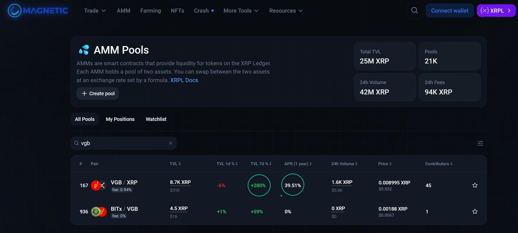Expand the Resources menu
The height and width of the screenshot is (233, 518).
[x=286, y=10]
